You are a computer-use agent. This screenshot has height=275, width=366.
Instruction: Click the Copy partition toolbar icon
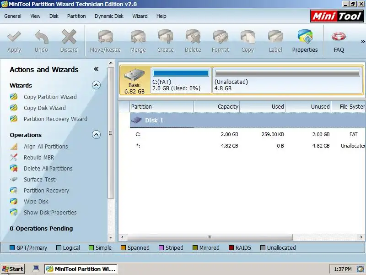click(x=248, y=37)
